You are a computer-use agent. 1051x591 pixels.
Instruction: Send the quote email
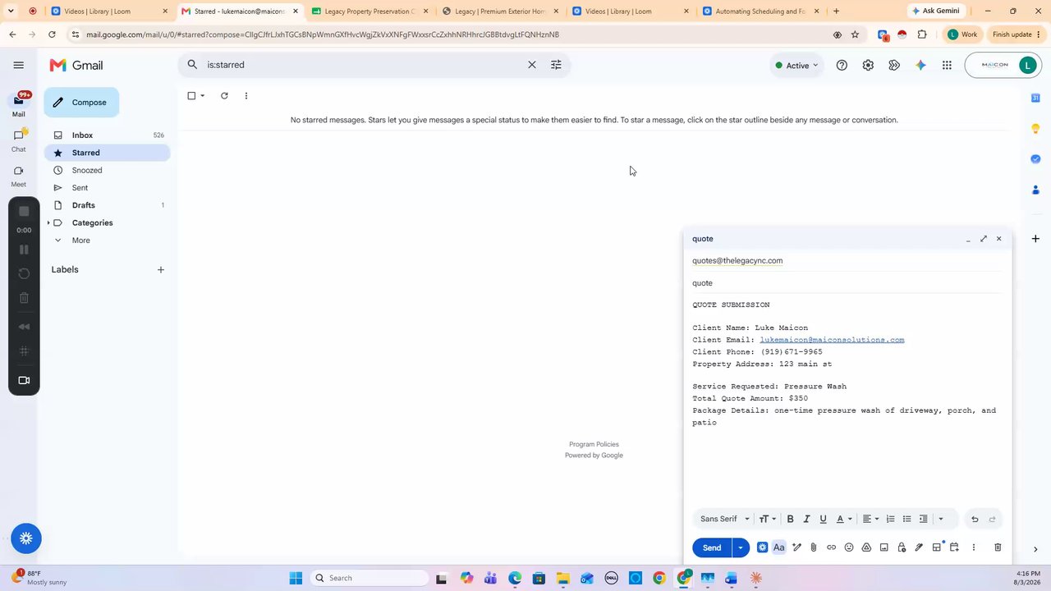click(x=712, y=547)
